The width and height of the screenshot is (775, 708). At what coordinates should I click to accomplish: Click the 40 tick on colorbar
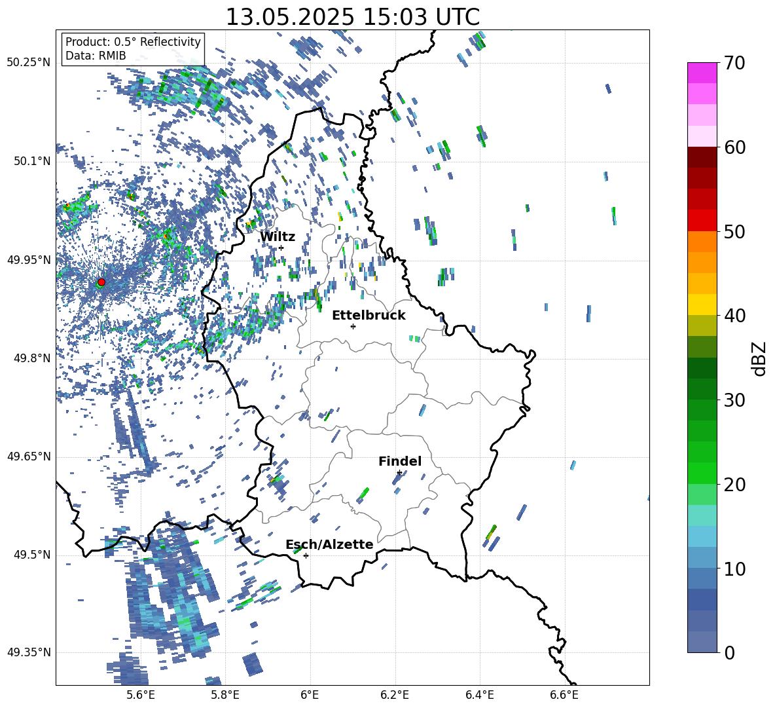734,316
